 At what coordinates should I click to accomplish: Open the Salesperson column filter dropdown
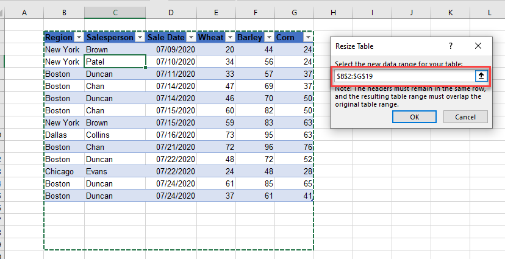point(140,37)
